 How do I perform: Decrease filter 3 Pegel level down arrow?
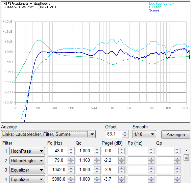(x=121, y=172)
